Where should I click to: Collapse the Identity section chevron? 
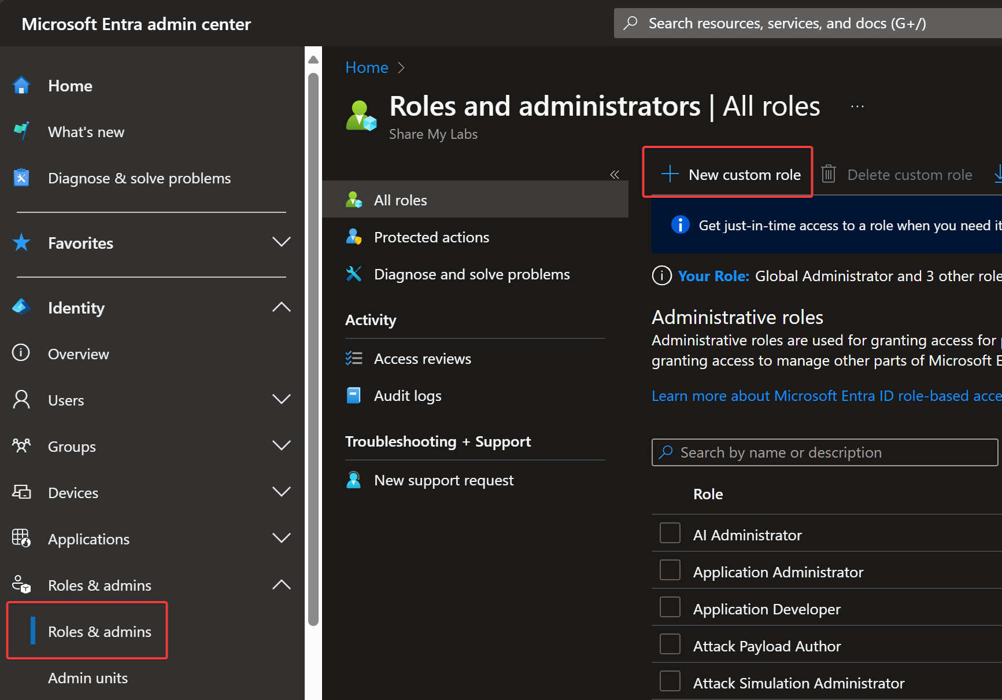(281, 307)
